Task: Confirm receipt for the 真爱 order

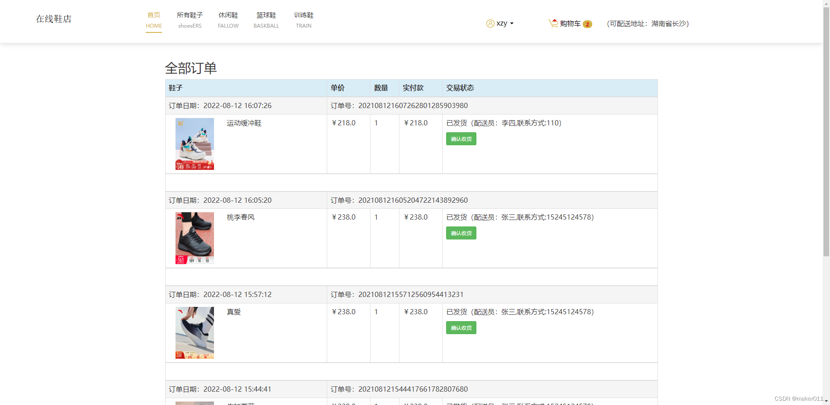Action: (x=461, y=328)
